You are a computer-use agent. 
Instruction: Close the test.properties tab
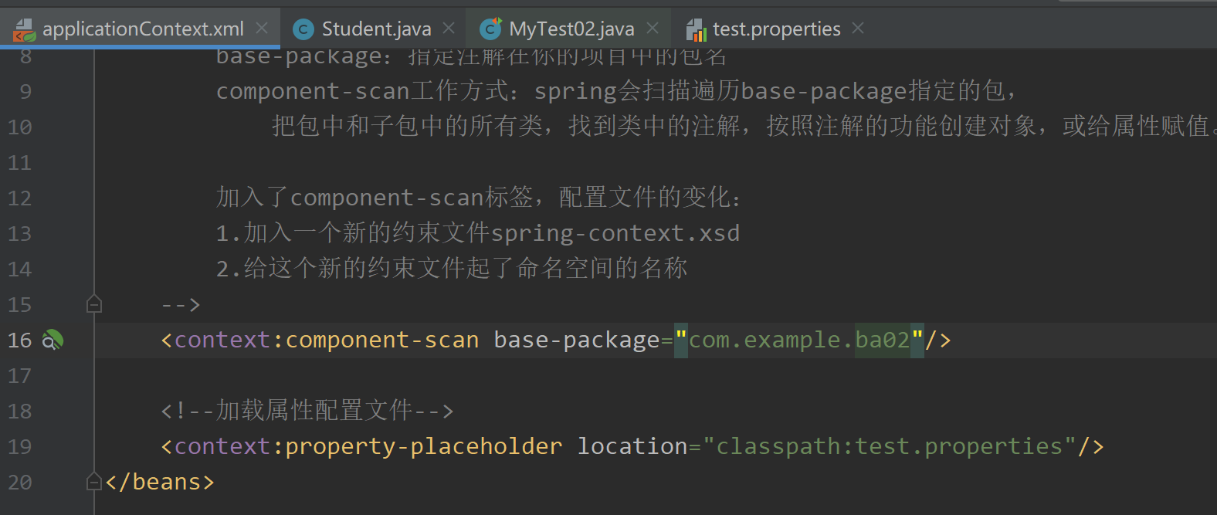click(858, 29)
